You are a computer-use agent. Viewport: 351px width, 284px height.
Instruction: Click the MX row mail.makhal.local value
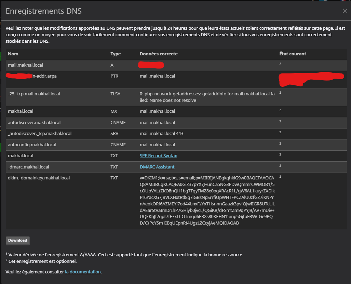coord(157,111)
